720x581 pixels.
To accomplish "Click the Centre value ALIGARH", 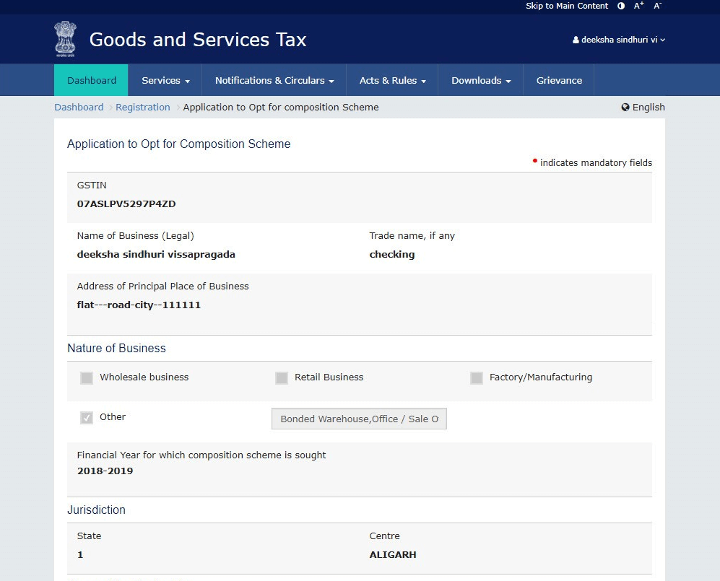I will [x=393, y=554].
